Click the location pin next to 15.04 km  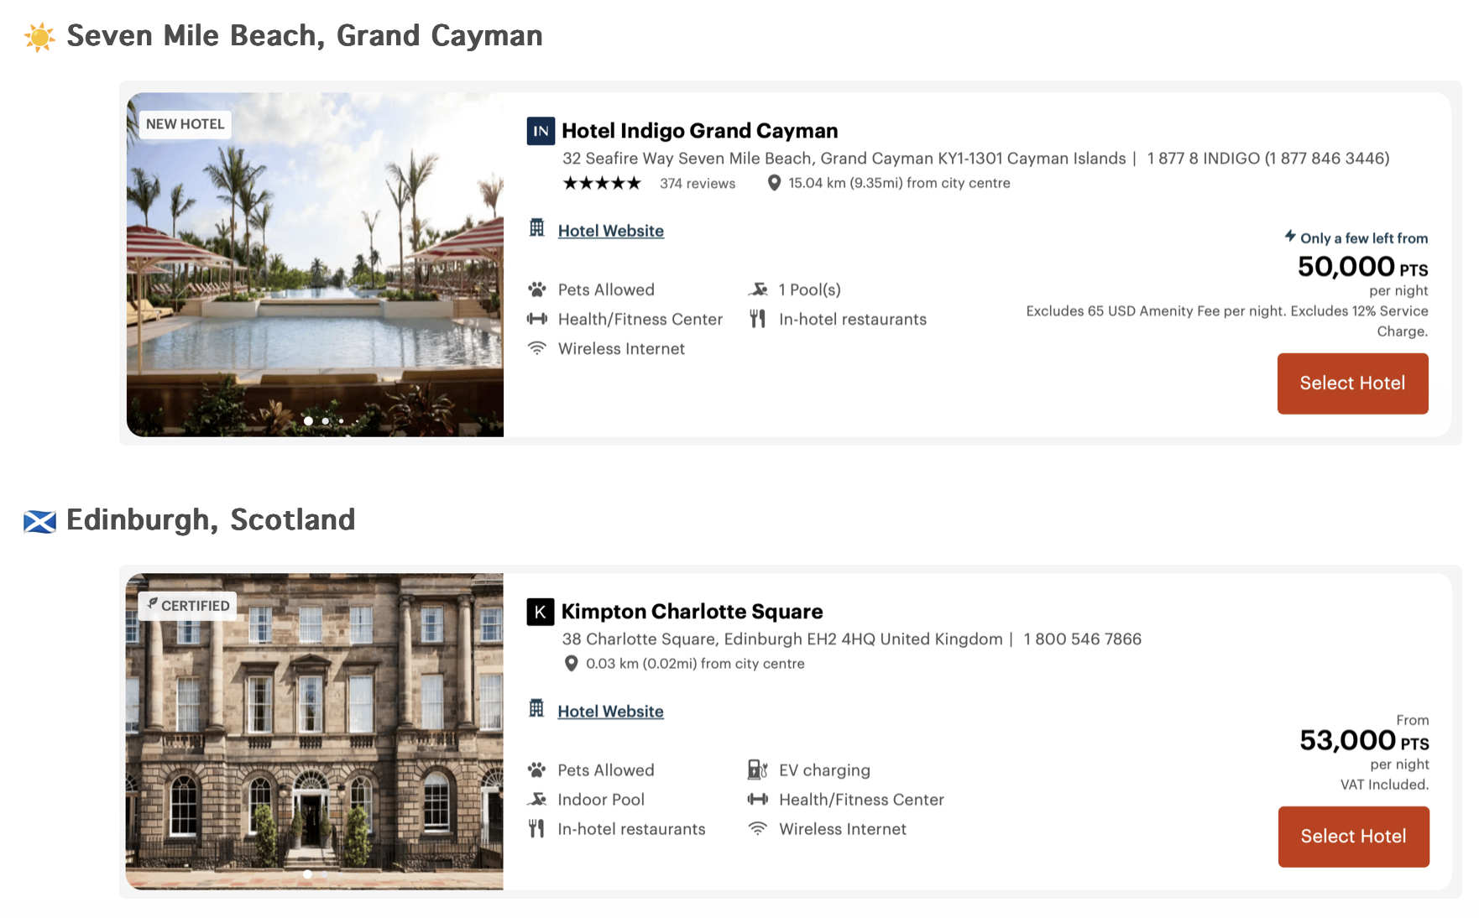tap(774, 183)
